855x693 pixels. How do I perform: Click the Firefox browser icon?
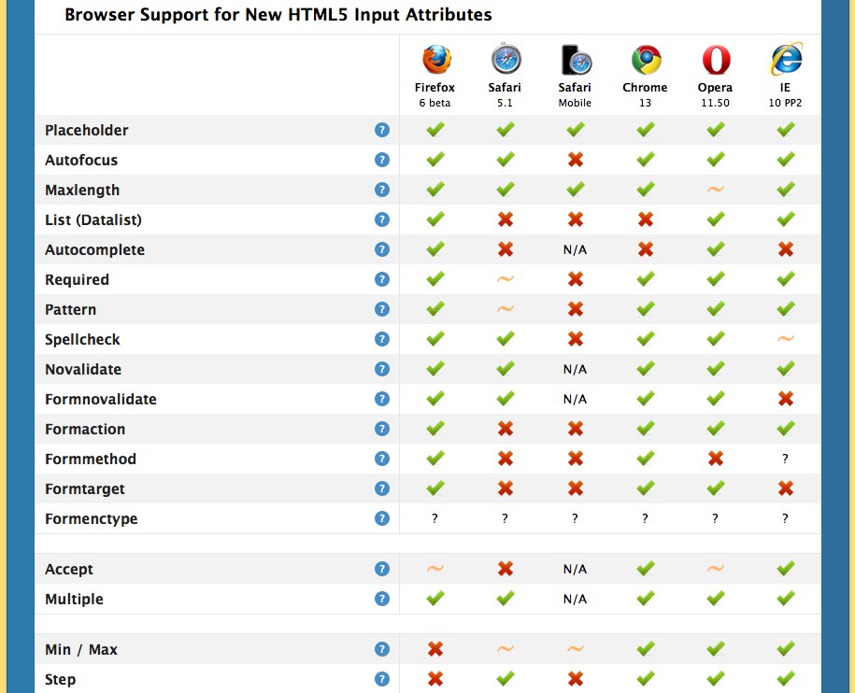click(x=436, y=60)
